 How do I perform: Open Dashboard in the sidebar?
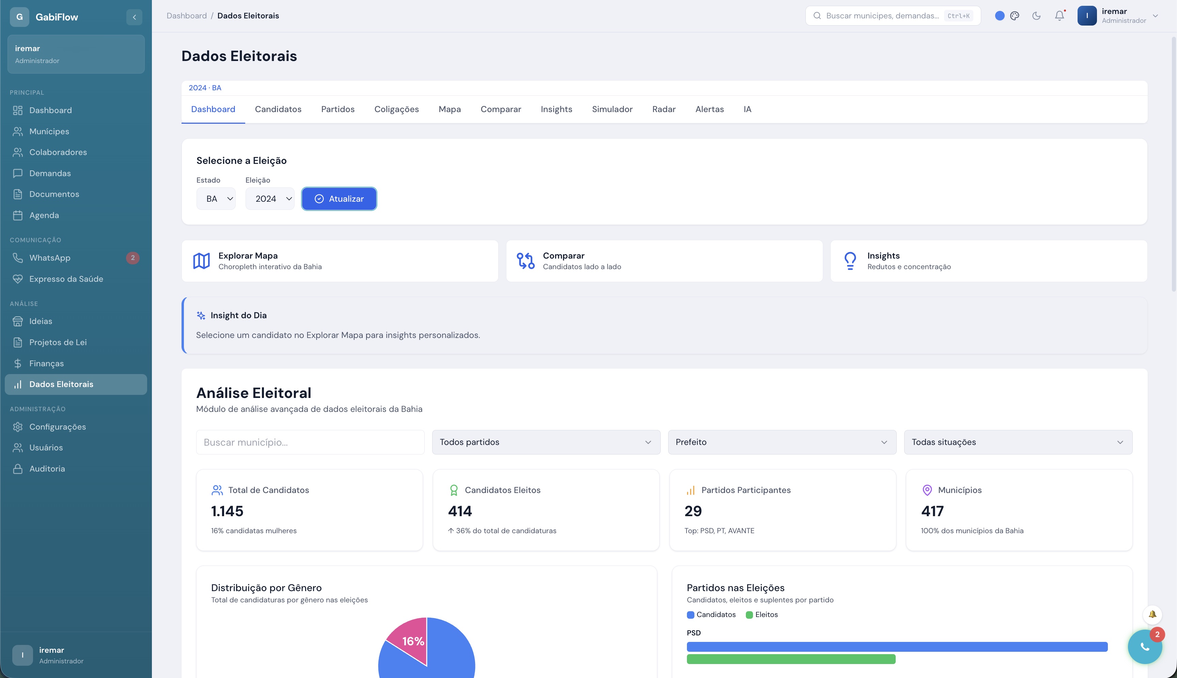[x=76, y=110]
